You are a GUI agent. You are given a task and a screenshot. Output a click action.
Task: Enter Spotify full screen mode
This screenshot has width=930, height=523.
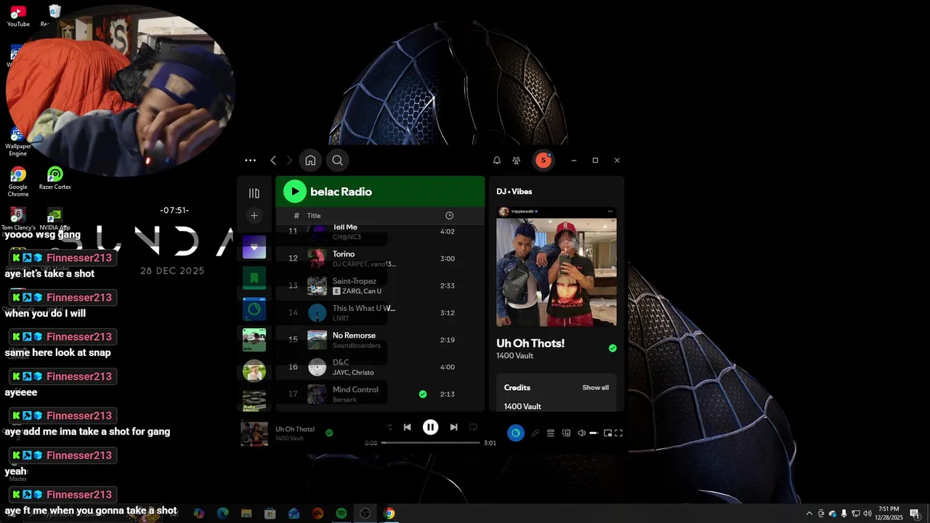619,433
